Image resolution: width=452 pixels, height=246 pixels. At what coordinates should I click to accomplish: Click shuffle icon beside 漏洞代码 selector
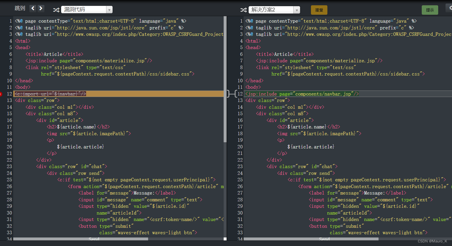[x=56, y=10]
